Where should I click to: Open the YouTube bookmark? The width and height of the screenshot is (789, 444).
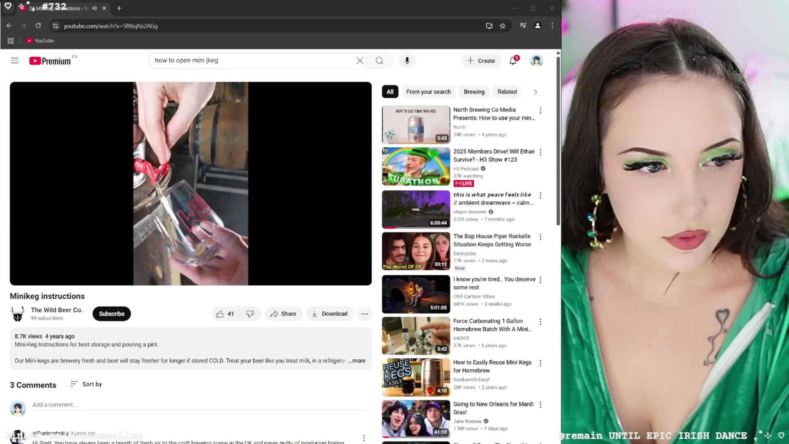40,41
